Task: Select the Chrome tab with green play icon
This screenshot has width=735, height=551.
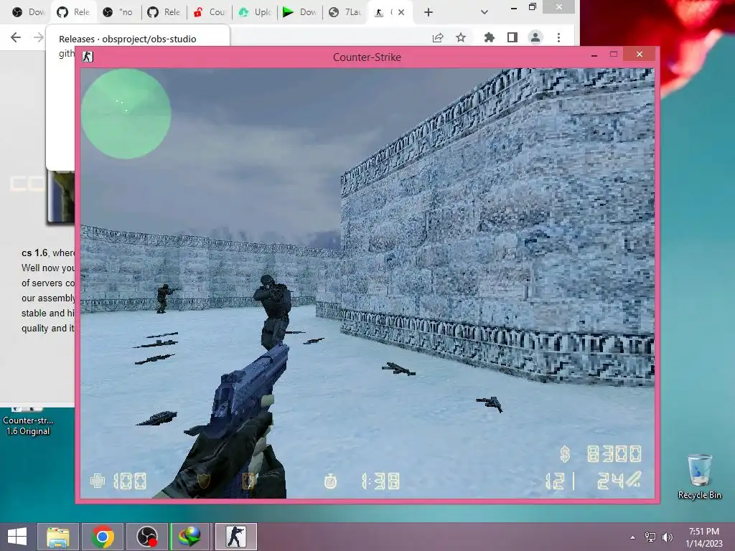Action: point(300,12)
